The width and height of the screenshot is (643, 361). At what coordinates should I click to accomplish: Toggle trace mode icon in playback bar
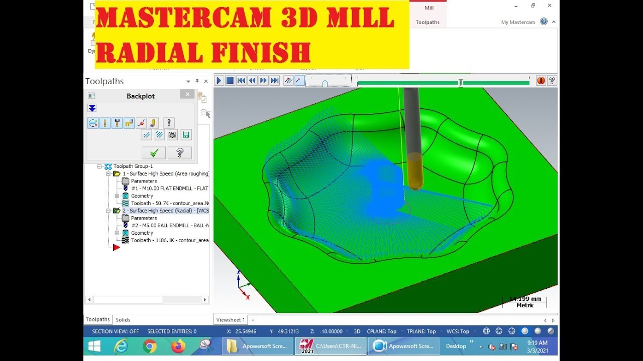click(288, 80)
